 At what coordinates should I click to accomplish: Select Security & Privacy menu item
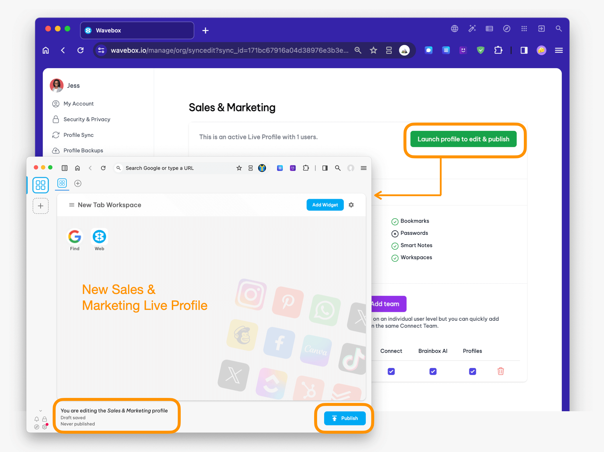(87, 119)
